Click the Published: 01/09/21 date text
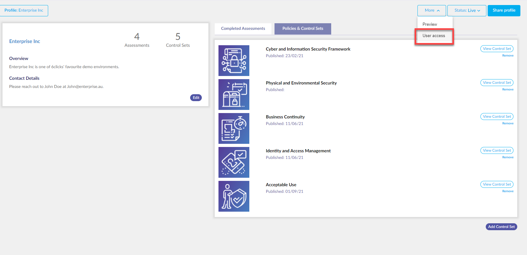This screenshot has height=255, width=527. pyautogui.click(x=285, y=192)
